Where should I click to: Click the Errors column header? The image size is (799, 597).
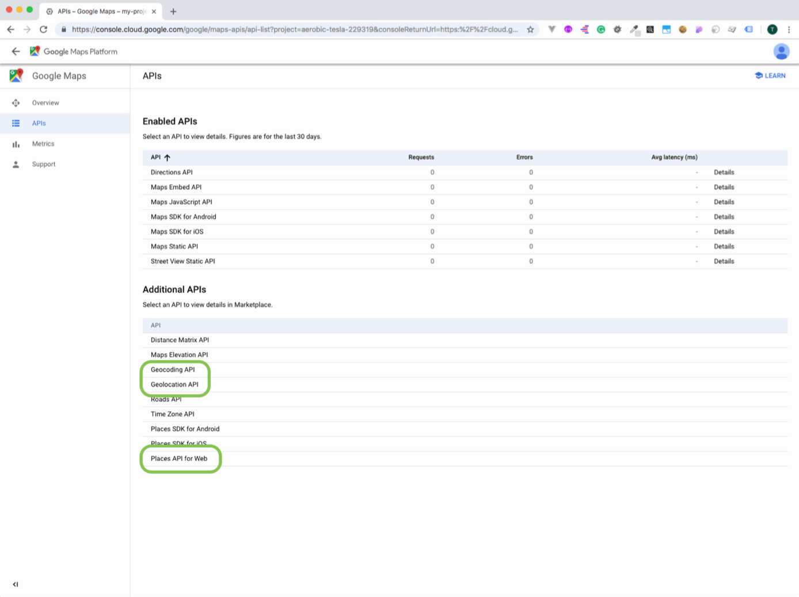524,157
